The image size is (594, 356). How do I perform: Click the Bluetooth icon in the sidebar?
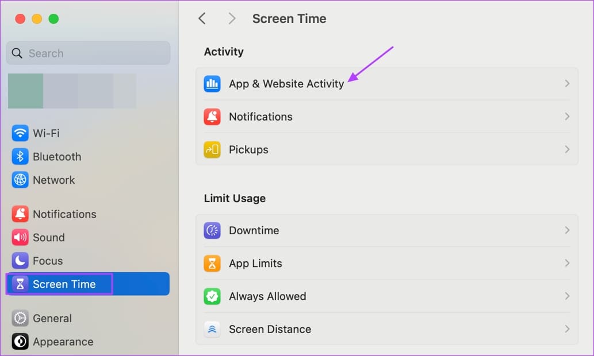[x=20, y=156]
